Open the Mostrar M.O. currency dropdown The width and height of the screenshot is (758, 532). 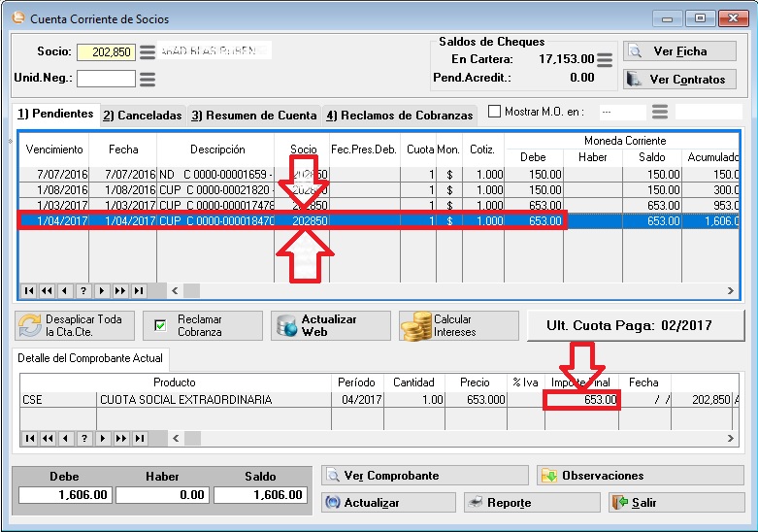point(621,112)
